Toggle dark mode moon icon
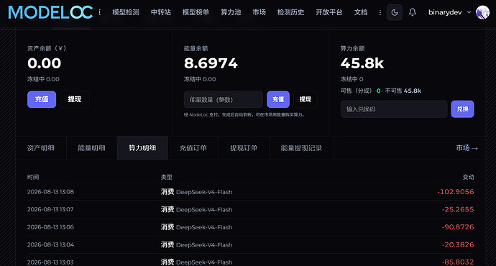 (x=395, y=12)
